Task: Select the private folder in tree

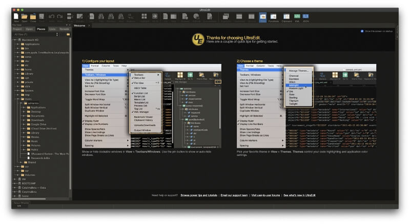Action: pos(29,82)
